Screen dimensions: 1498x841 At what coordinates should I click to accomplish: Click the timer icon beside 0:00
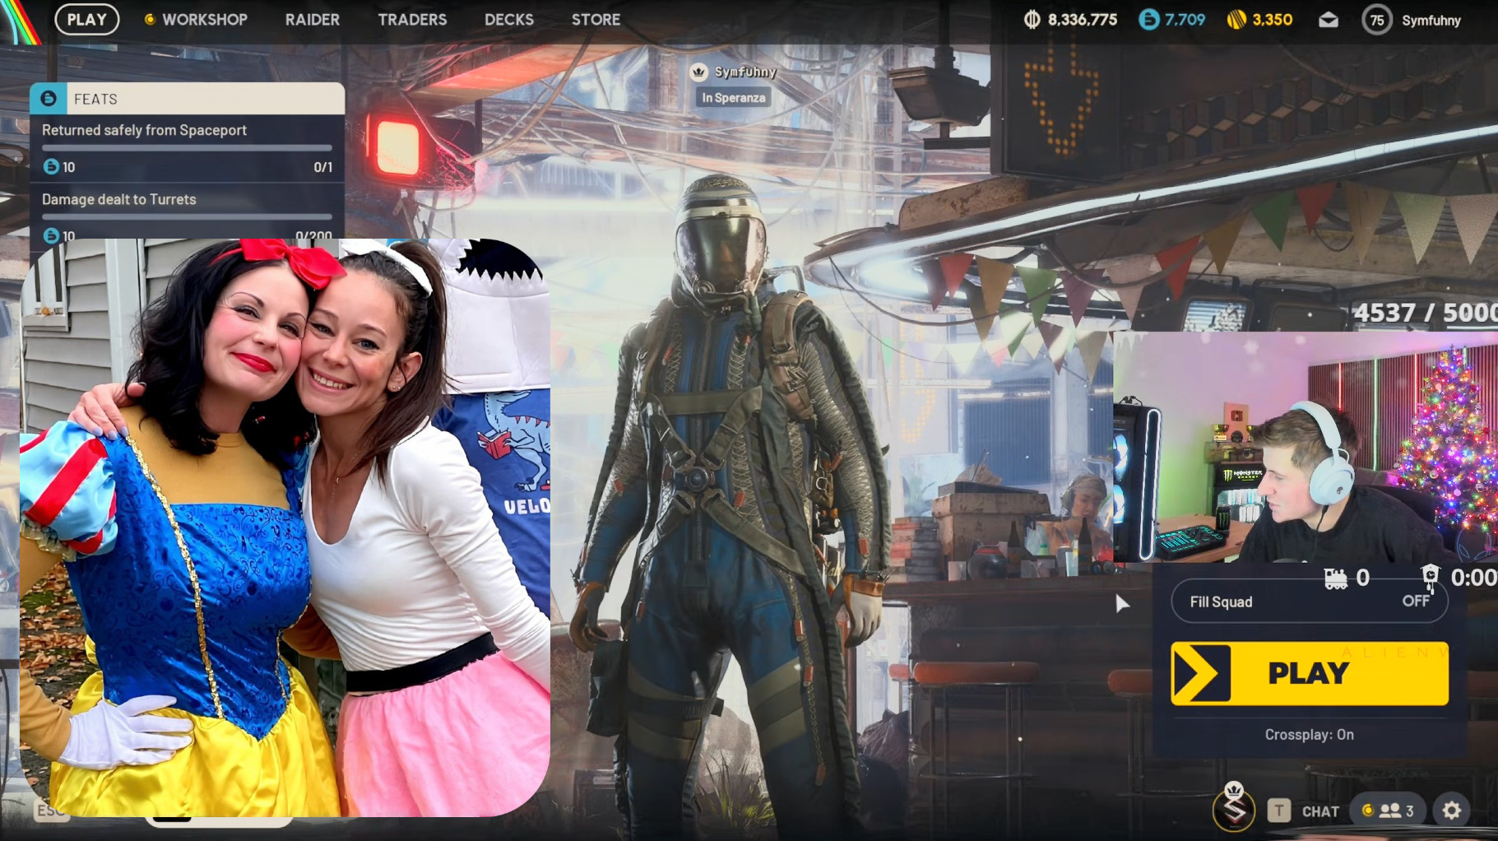[1431, 578]
